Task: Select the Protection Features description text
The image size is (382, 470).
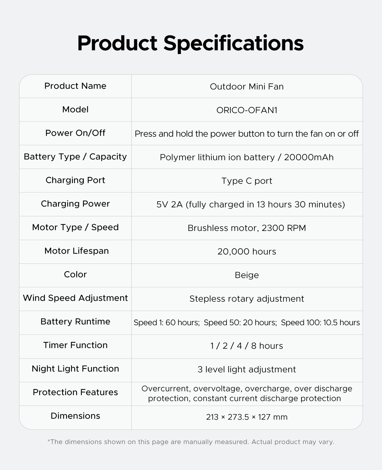Action: point(247,393)
